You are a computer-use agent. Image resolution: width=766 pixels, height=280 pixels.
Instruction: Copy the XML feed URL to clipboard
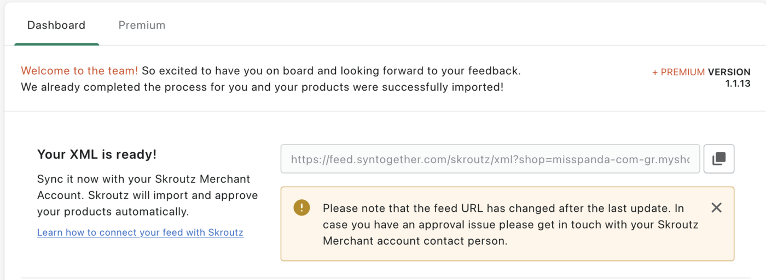718,159
